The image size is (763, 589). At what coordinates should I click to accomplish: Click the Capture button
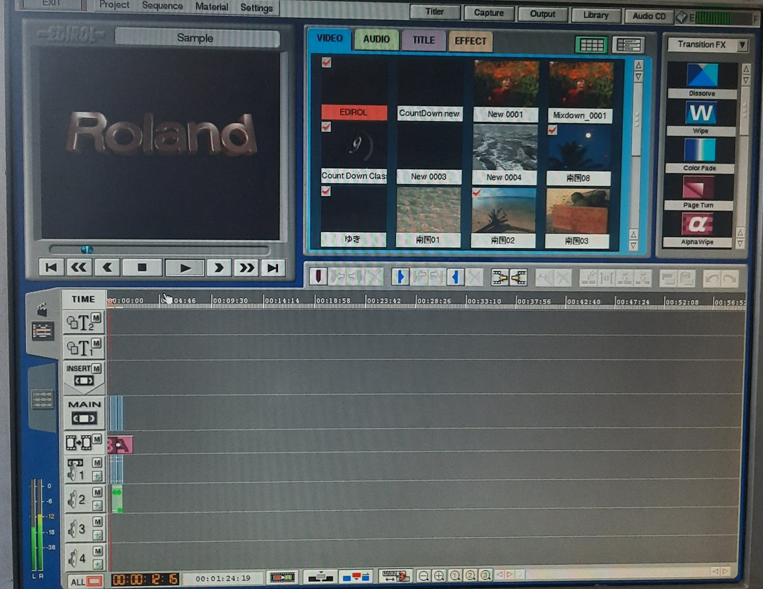pyautogui.click(x=489, y=13)
